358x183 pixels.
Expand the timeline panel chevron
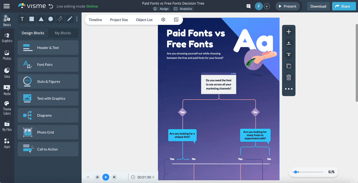point(88,177)
